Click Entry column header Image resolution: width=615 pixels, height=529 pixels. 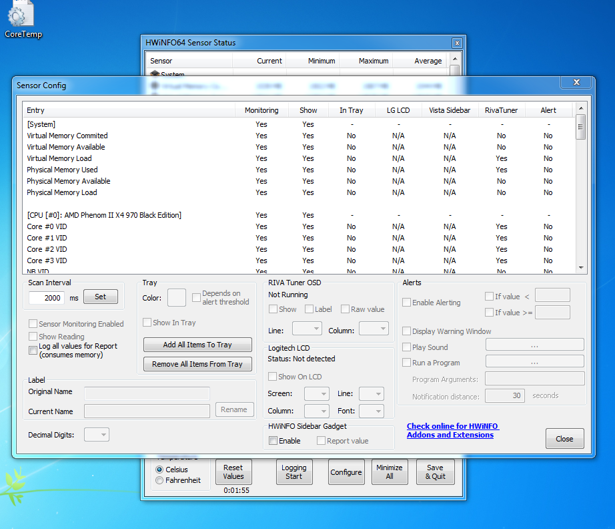tap(129, 110)
